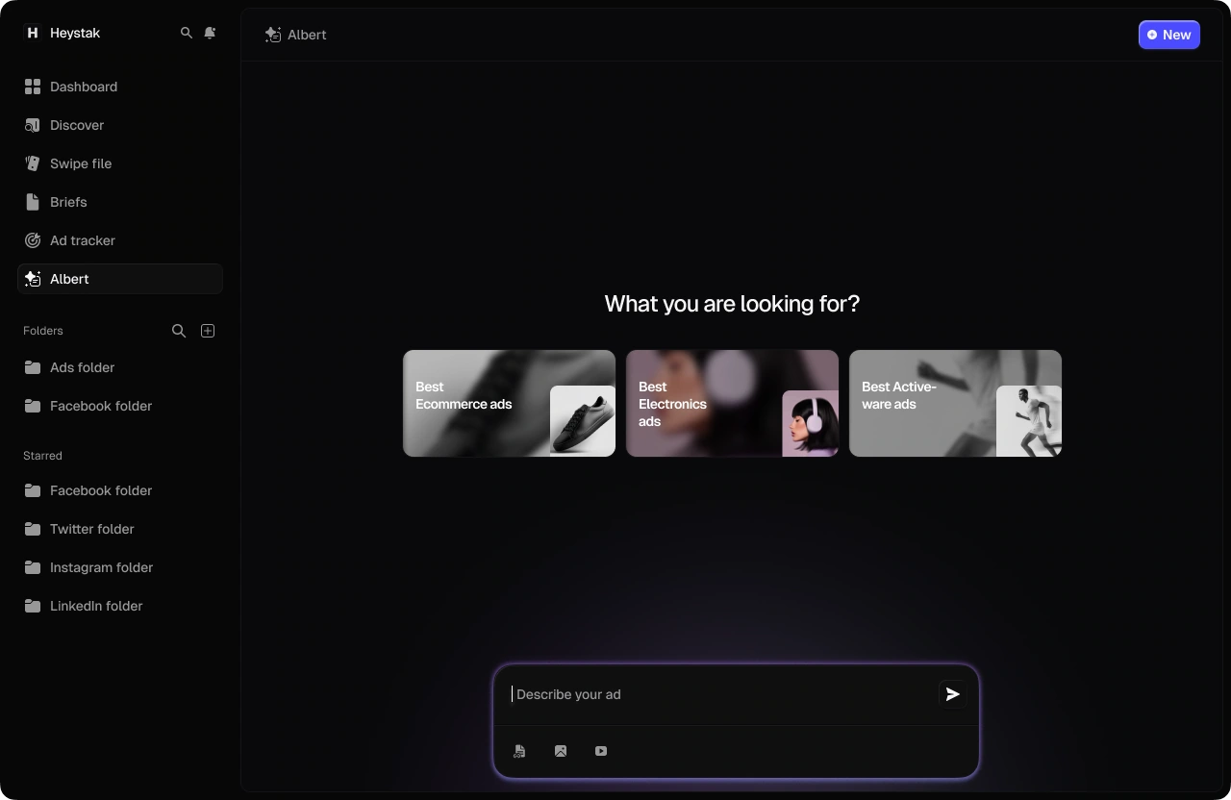
Task: Click the New button
Action: [x=1169, y=35]
